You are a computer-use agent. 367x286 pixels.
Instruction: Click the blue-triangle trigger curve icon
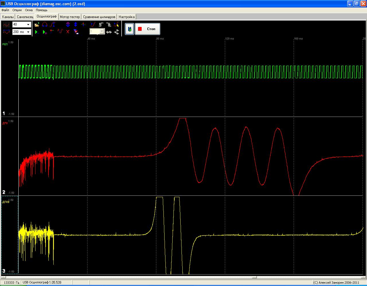click(x=93, y=25)
